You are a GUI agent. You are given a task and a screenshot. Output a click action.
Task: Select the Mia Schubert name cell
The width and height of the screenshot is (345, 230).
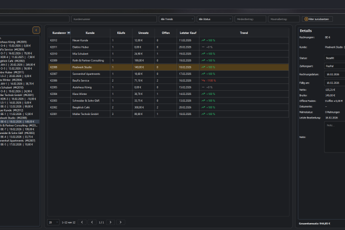click(90, 53)
